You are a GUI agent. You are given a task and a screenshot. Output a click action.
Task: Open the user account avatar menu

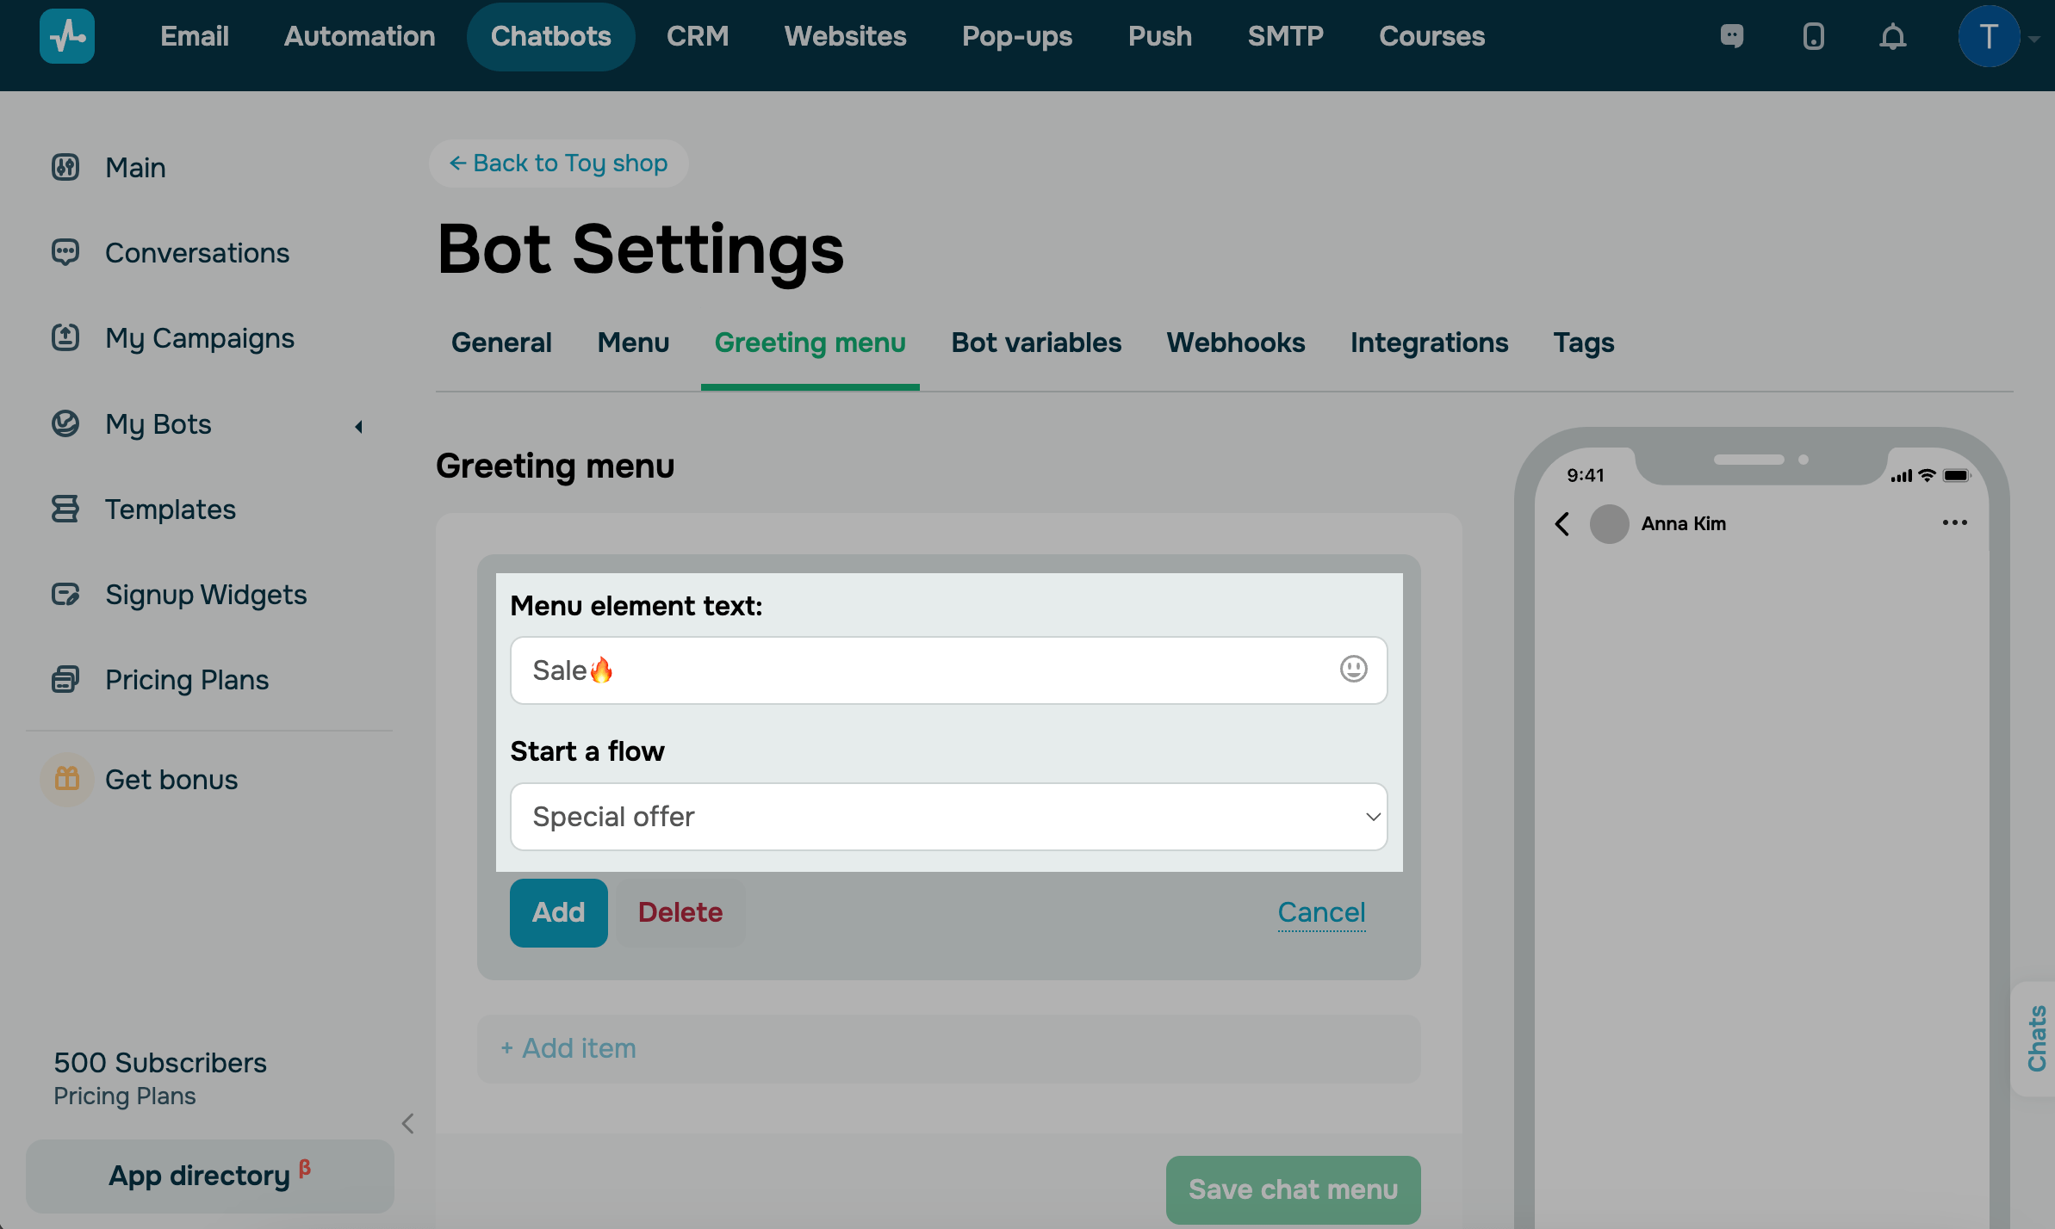[1988, 37]
